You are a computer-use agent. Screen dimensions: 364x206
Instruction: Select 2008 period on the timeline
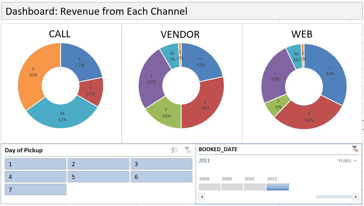tap(210, 187)
